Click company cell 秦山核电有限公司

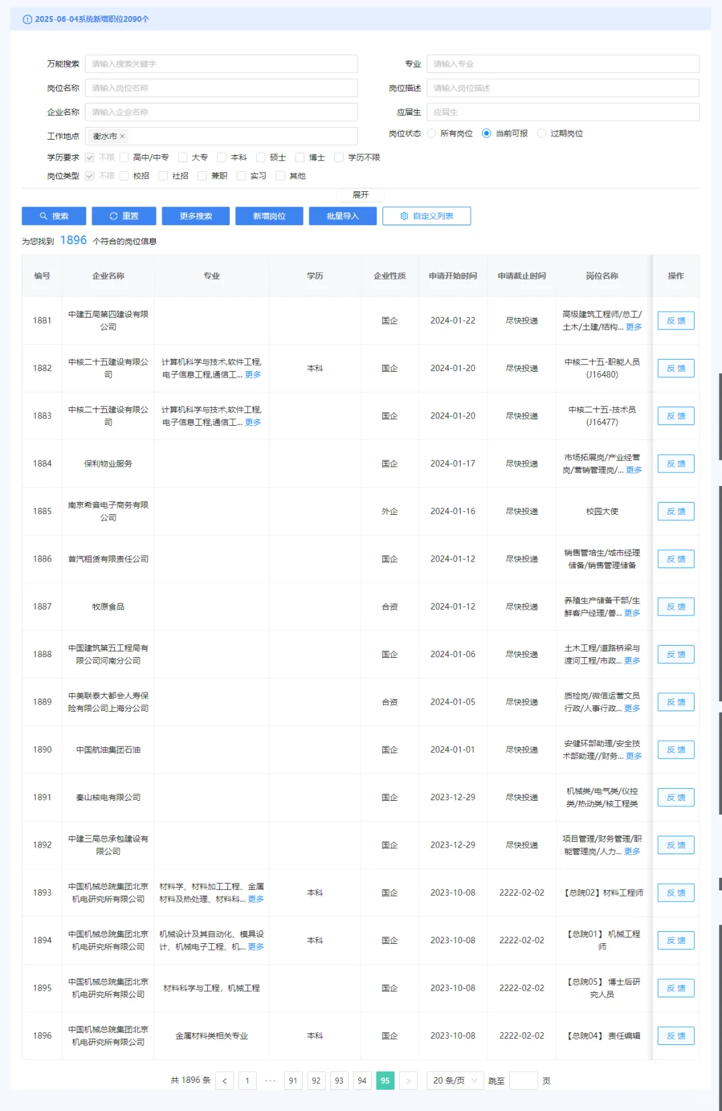(108, 797)
